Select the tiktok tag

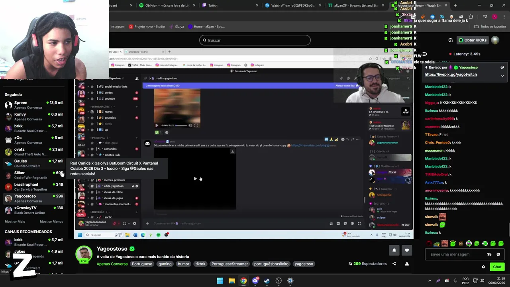tap(200, 264)
